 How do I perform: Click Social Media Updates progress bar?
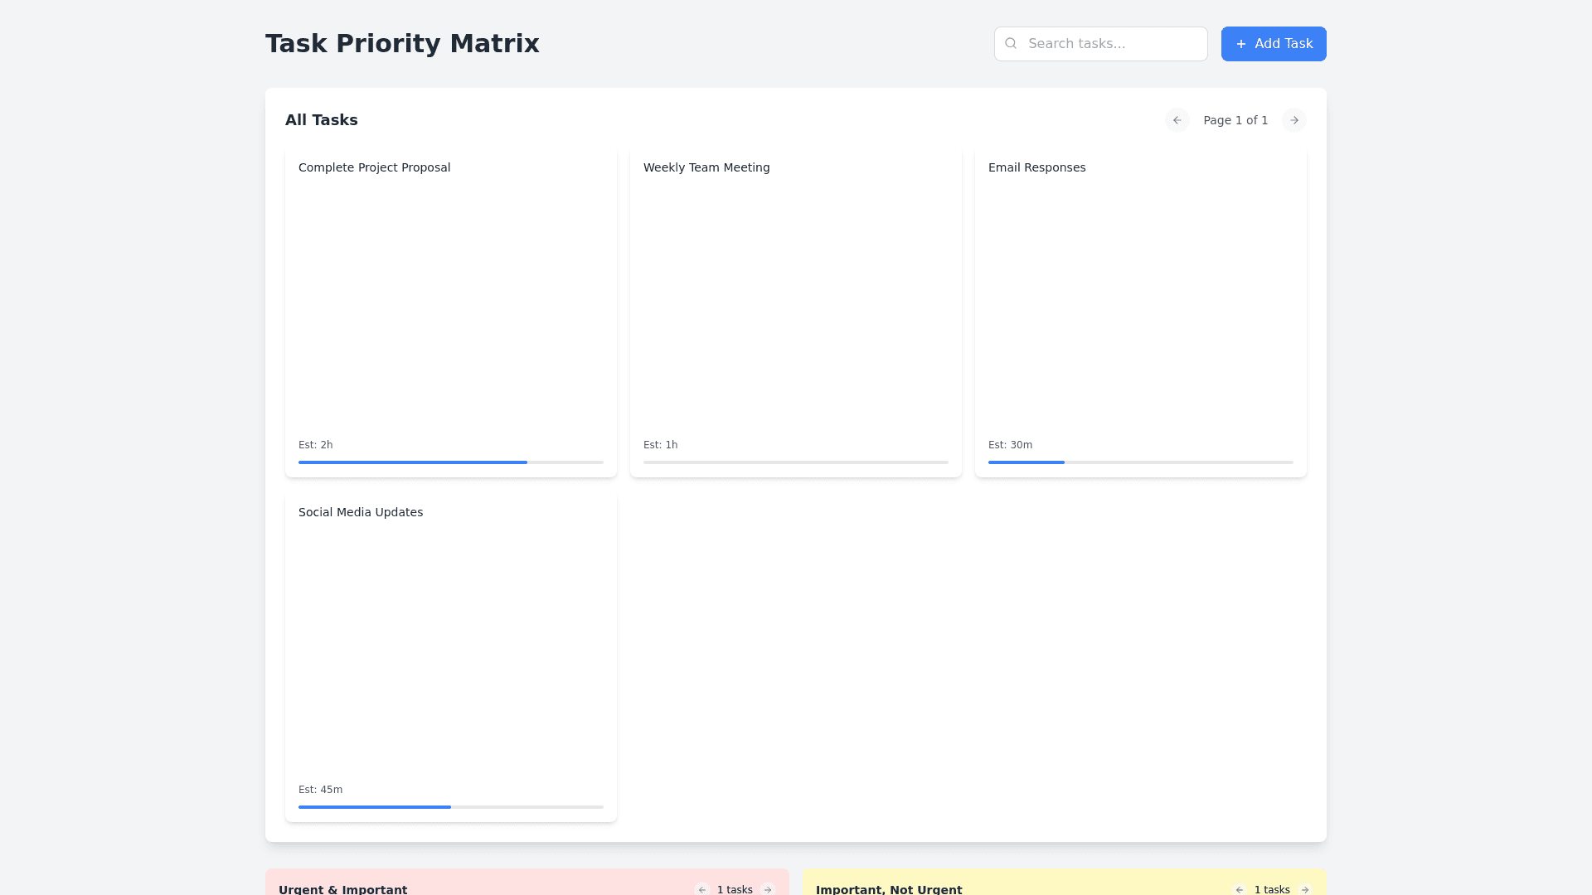pyautogui.click(x=450, y=807)
